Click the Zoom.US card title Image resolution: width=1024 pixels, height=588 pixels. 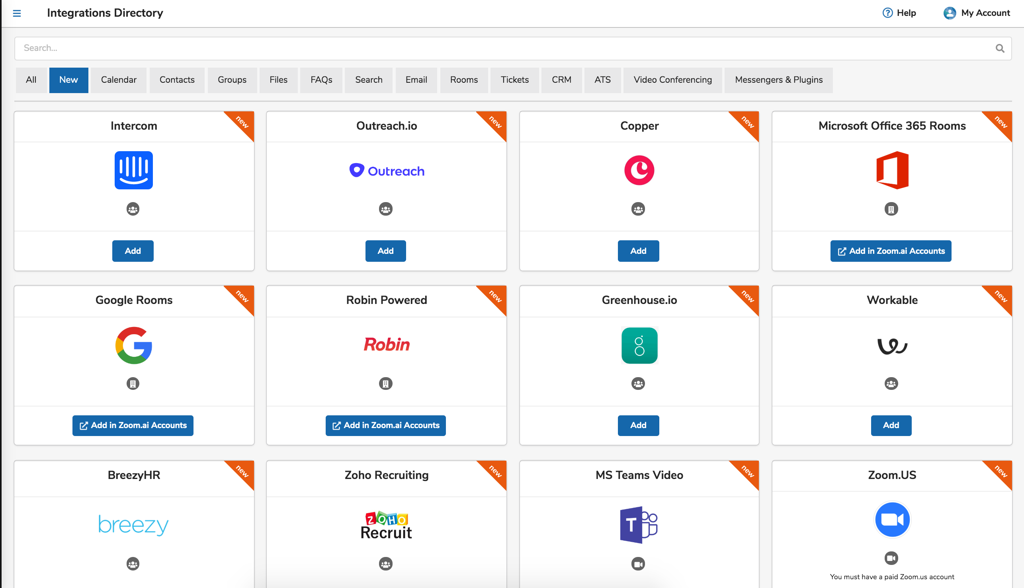coord(892,475)
